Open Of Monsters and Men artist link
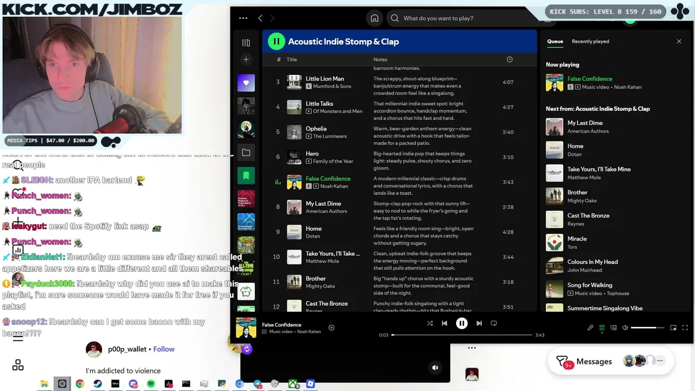 point(337,111)
